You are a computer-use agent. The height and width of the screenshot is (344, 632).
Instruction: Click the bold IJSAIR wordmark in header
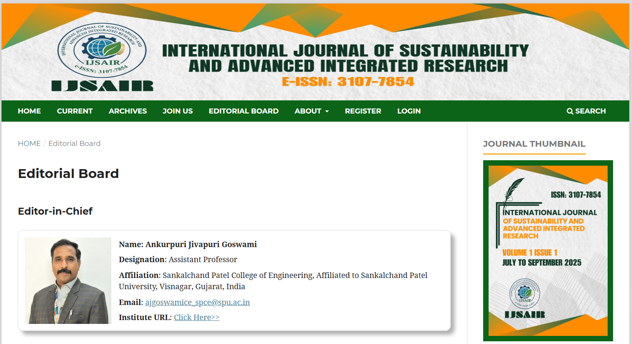coord(102,86)
